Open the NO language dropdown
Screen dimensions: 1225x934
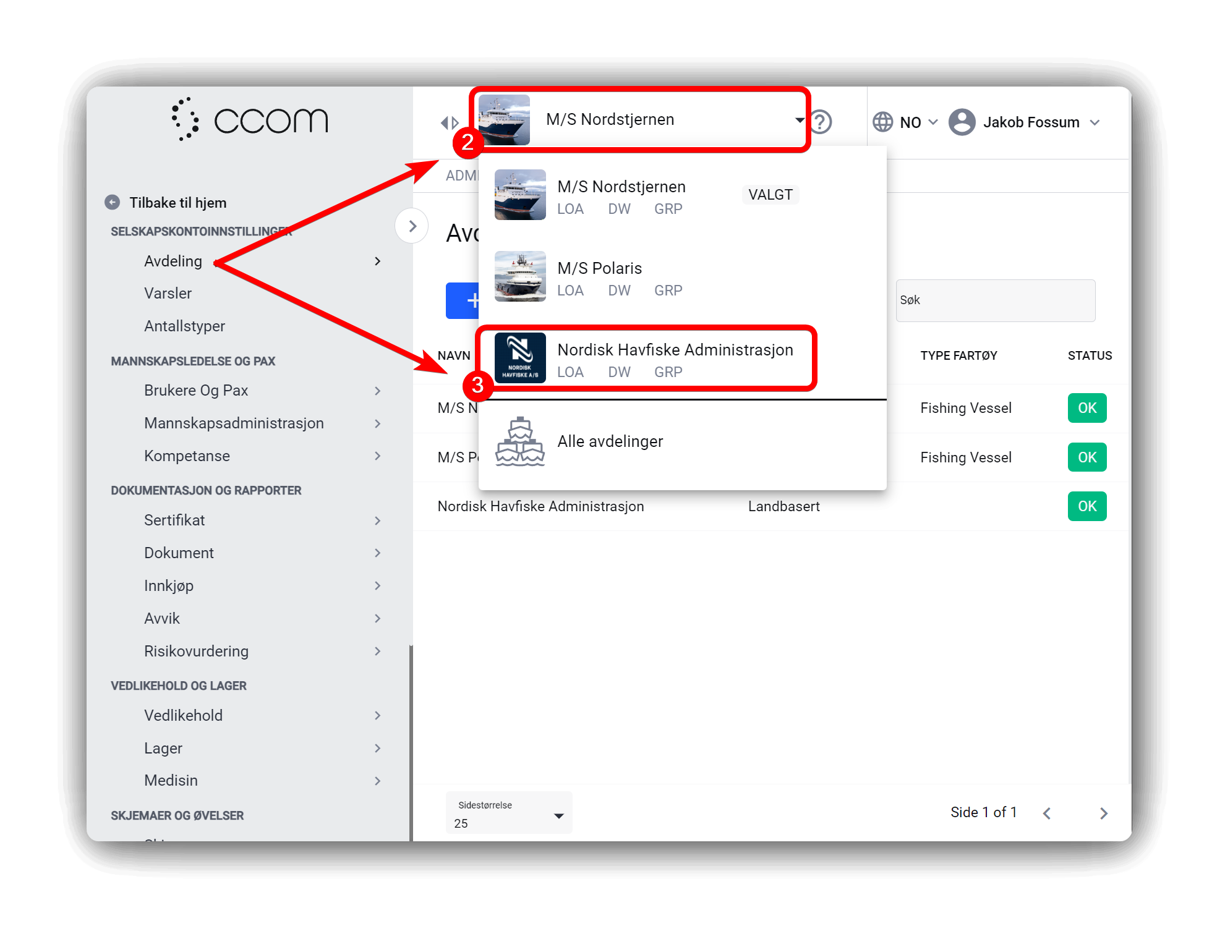(x=919, y=122)
